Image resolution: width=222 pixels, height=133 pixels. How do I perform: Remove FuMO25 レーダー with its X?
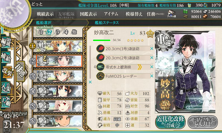[152, 76]
